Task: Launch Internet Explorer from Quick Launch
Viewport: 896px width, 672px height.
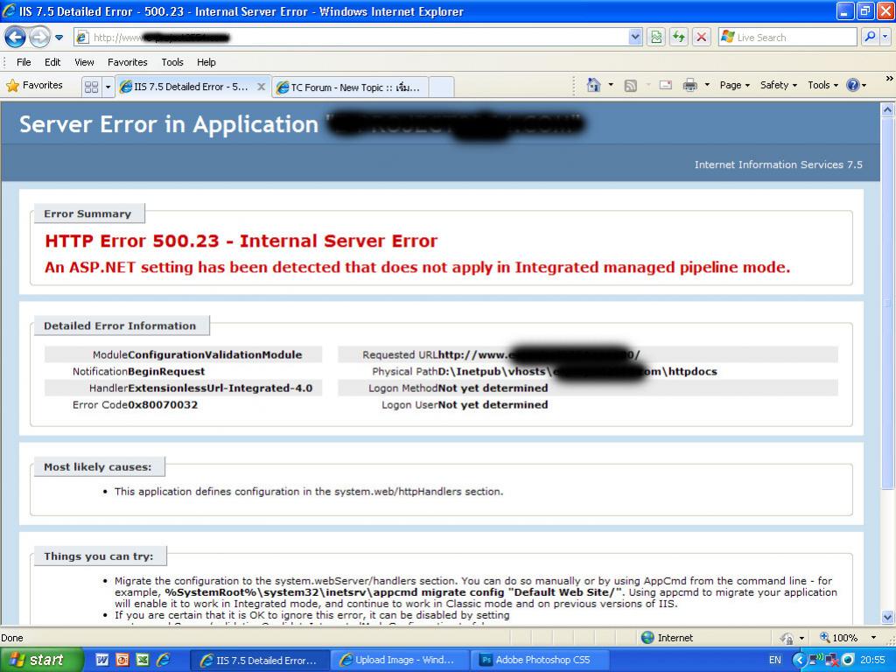Action: click(x=164, y=660)
